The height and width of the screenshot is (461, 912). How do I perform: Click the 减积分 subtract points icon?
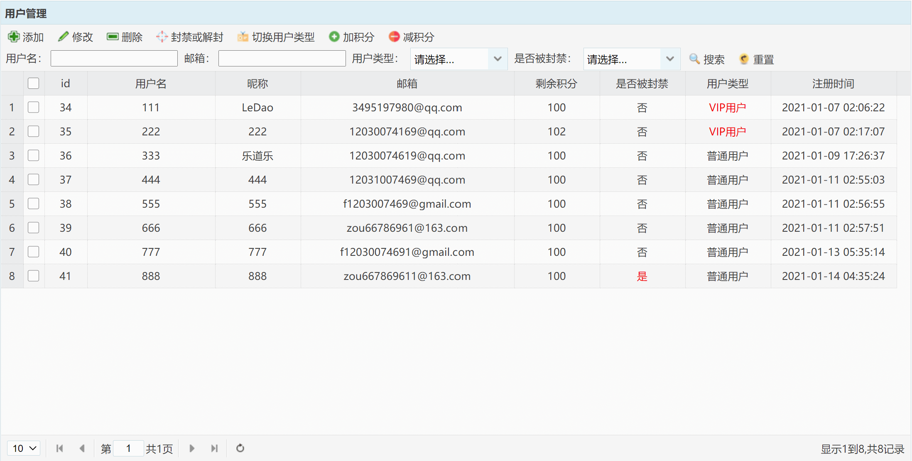point(394,37)
